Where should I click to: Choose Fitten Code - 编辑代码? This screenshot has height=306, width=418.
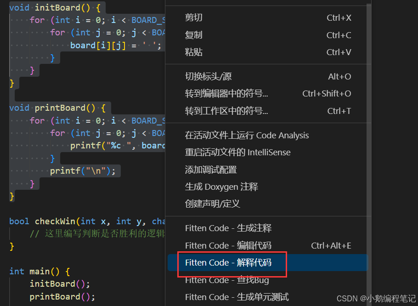point(268,245)
